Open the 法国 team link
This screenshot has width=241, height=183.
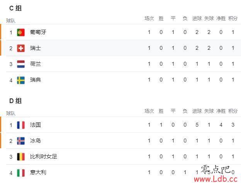36,125
